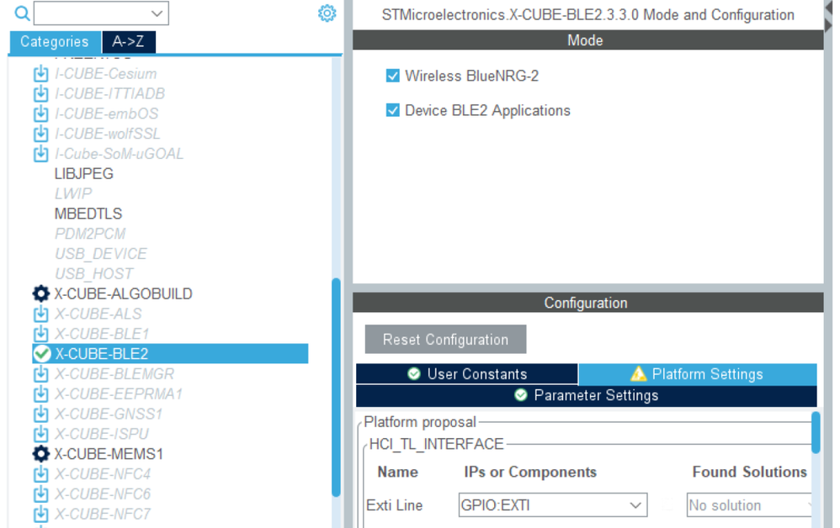The height and width of the screenshot is (528, 840).
Task: Click green check icon on Parameter Settings tab
Action: [521, 395]
